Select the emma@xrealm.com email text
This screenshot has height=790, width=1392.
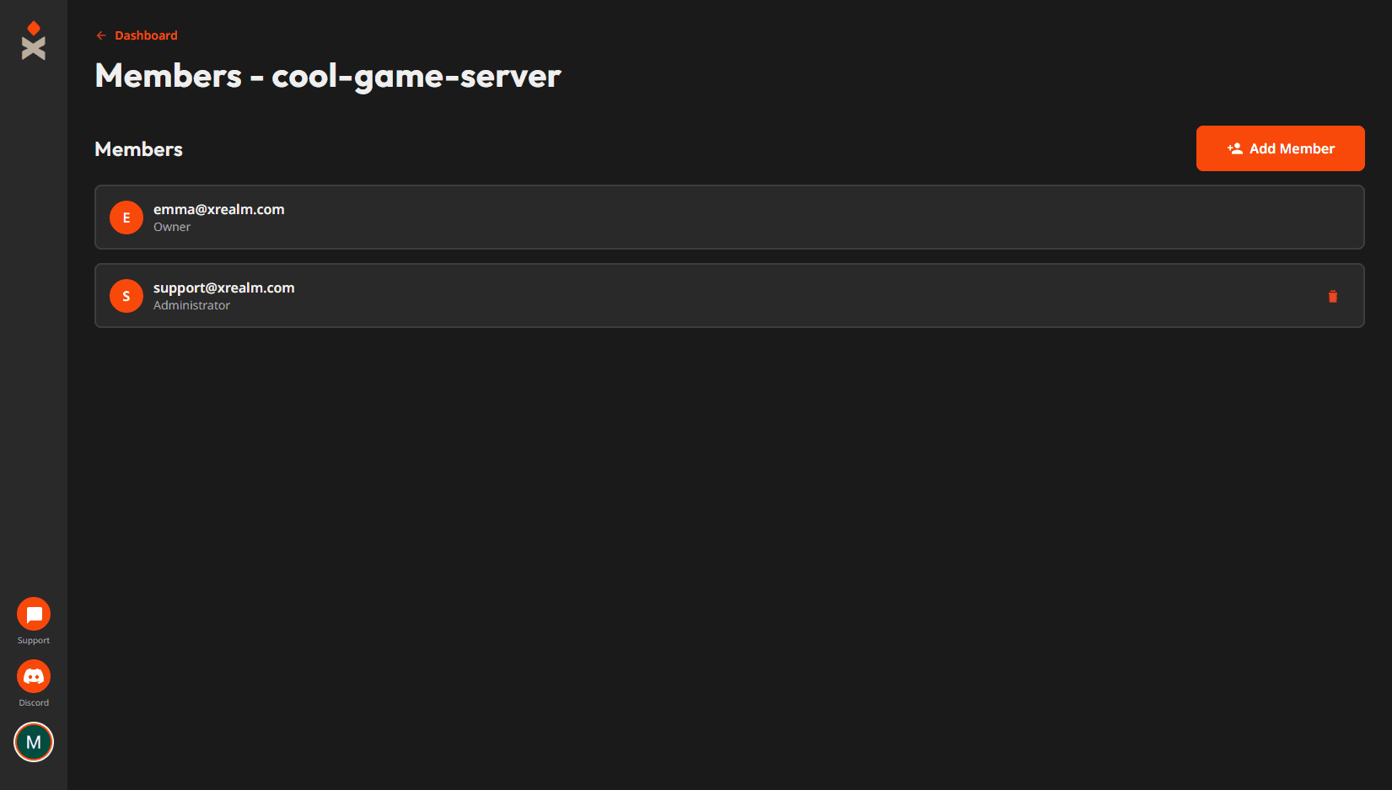(x=219, y=209)
